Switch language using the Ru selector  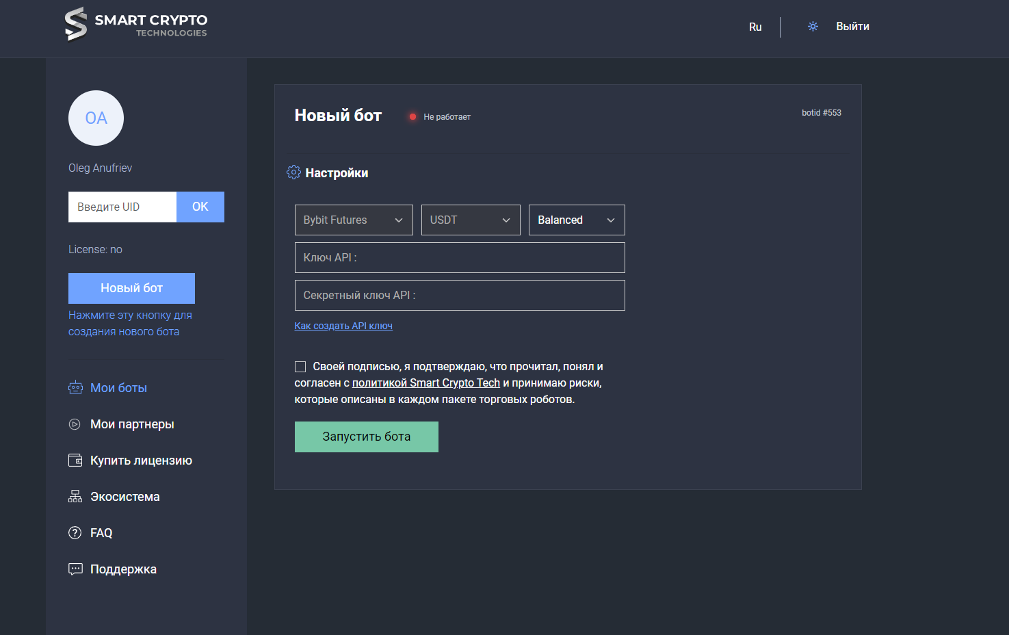click(755, 27)
